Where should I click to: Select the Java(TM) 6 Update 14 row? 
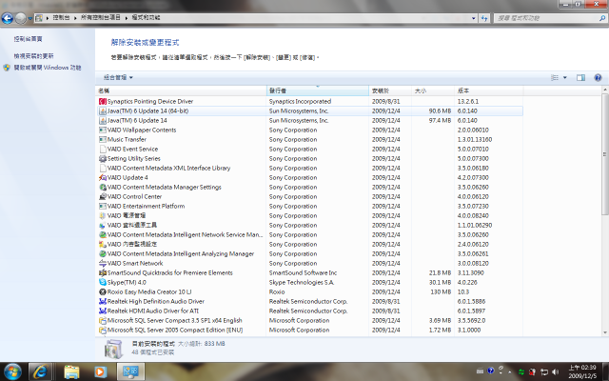(310, 121)
